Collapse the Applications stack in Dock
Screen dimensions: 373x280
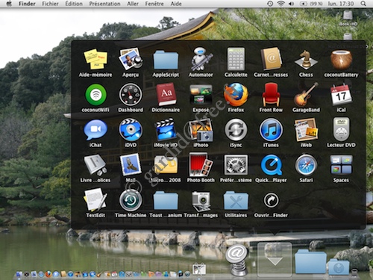[x=275, y=259]
